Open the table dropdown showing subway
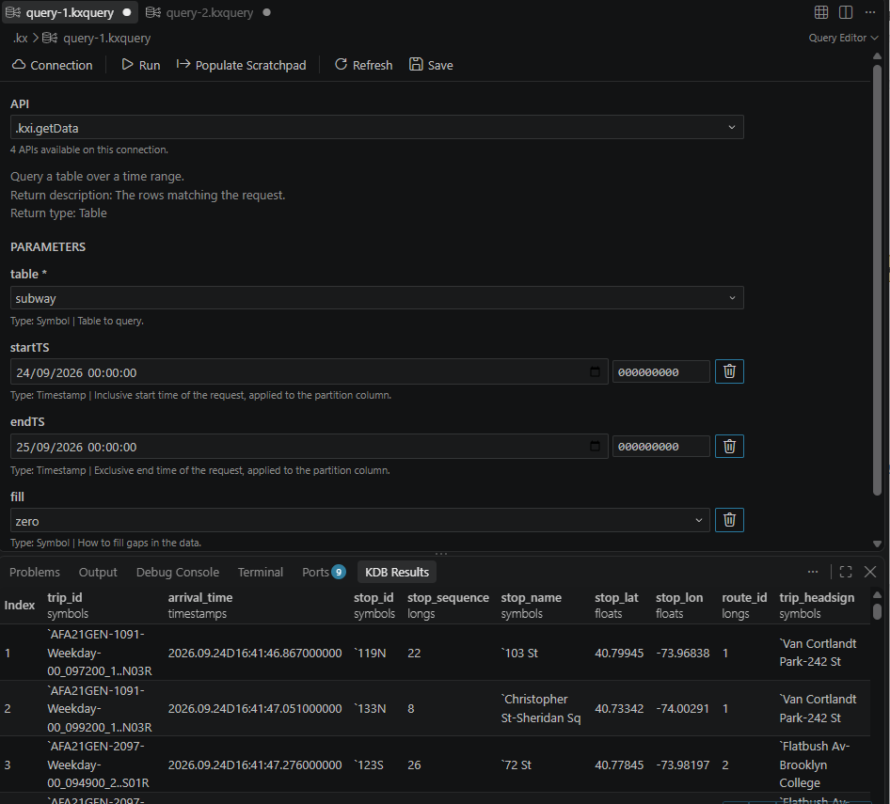This screenshot has width=890, height=804. 377,298
